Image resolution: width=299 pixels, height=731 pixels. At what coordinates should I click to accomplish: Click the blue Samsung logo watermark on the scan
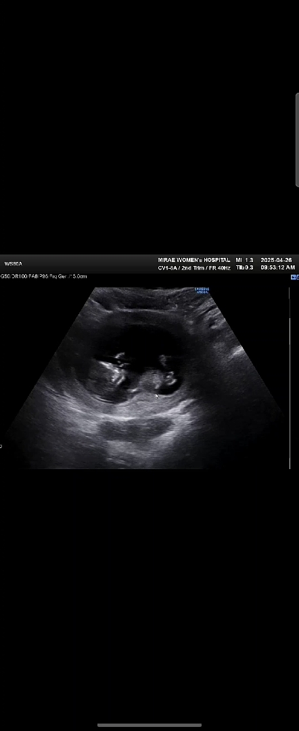coord(202,290)
